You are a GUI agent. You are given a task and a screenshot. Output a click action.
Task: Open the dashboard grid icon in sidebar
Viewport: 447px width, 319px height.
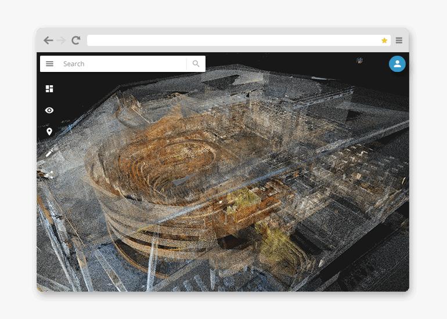click(49, 89)
